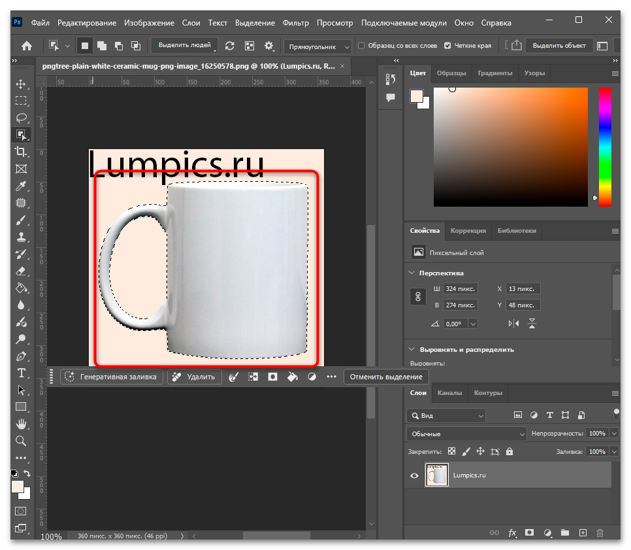
Task: Delete the layer with trash icon
Action: coord(600,533)
